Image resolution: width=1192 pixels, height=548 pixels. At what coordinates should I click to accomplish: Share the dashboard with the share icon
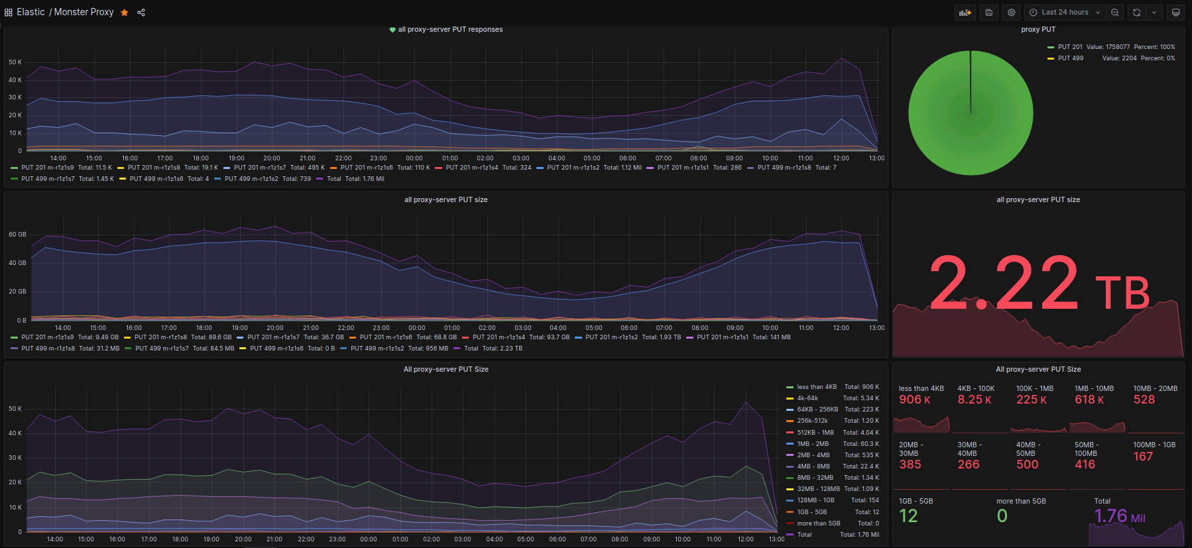coord(141,13)
